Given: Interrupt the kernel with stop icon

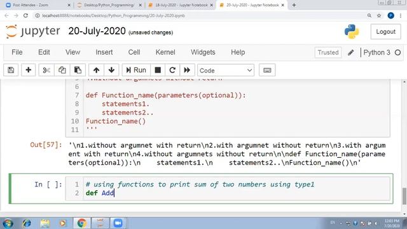Looking at the screenshot, I should [x=158, y=70].
